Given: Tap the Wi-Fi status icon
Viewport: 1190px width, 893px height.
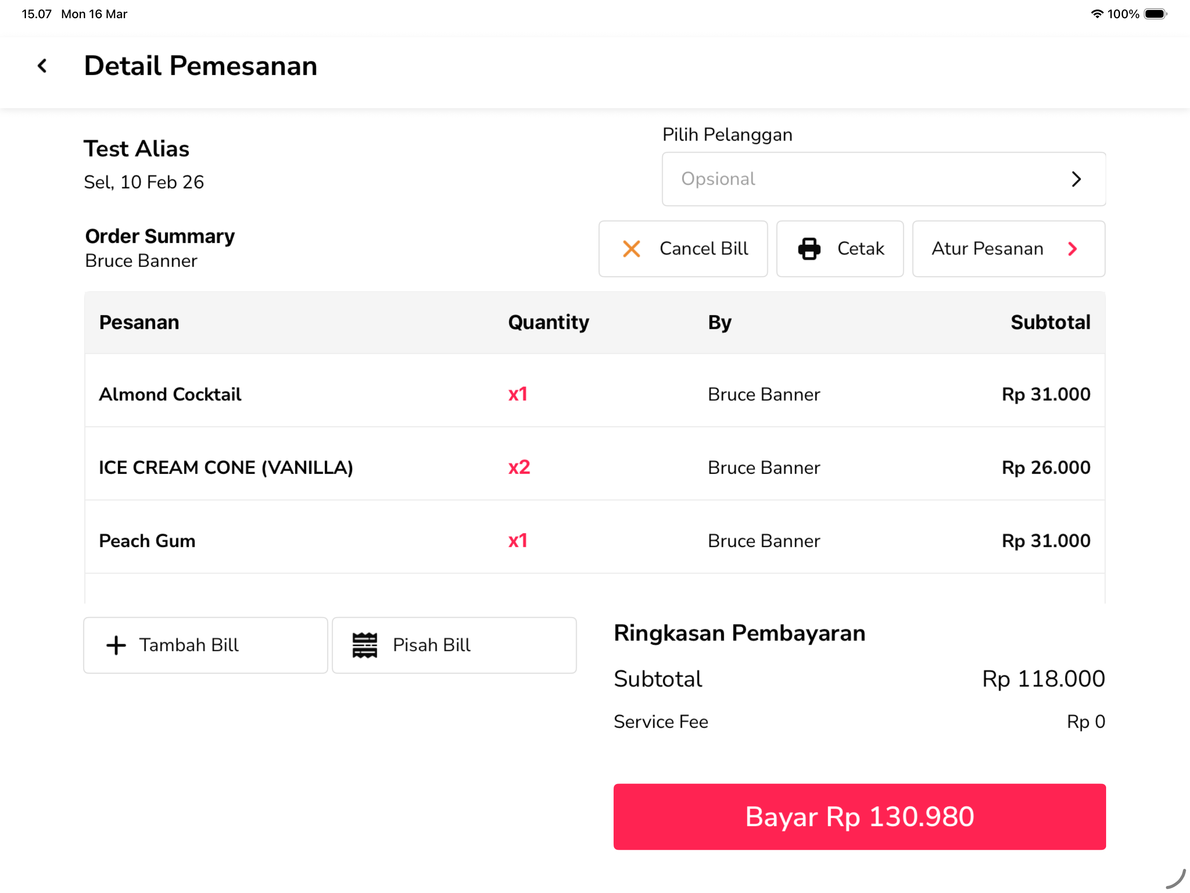Looking at the screenshot, I should (1097, 14).
